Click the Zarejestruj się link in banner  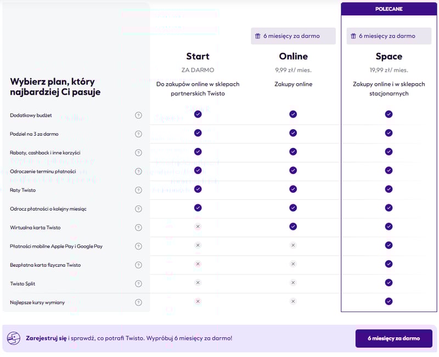[x=46, y=338]
